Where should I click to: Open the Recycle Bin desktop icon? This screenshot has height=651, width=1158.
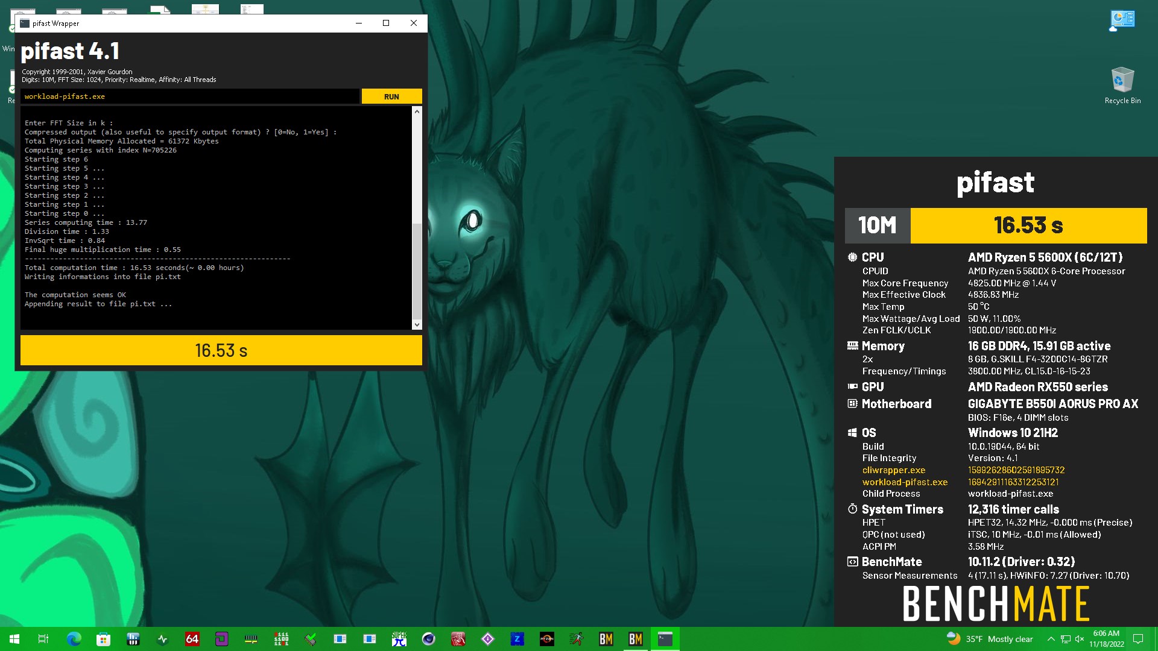1122,86
